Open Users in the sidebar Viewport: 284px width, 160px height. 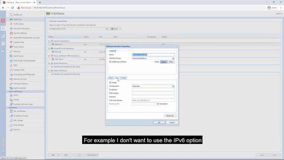[16, 95]
